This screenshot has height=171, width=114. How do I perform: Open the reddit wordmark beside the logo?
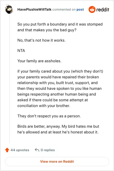103,9
